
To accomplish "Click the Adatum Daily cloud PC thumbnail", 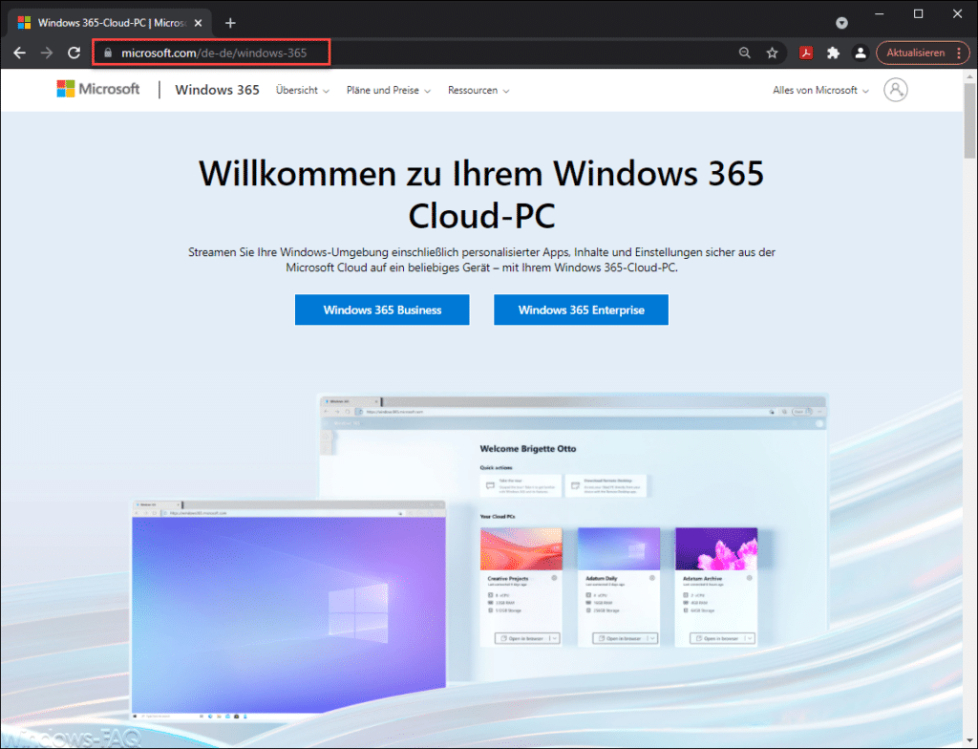I will (x=618, y=548).
